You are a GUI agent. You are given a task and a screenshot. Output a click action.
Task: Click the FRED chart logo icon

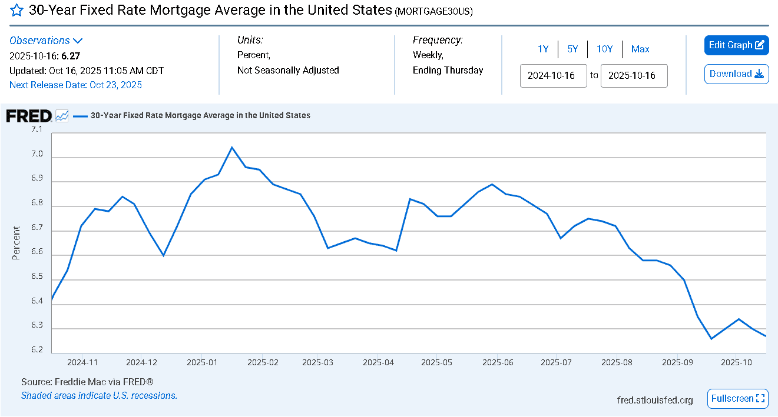tap(62, 116)
